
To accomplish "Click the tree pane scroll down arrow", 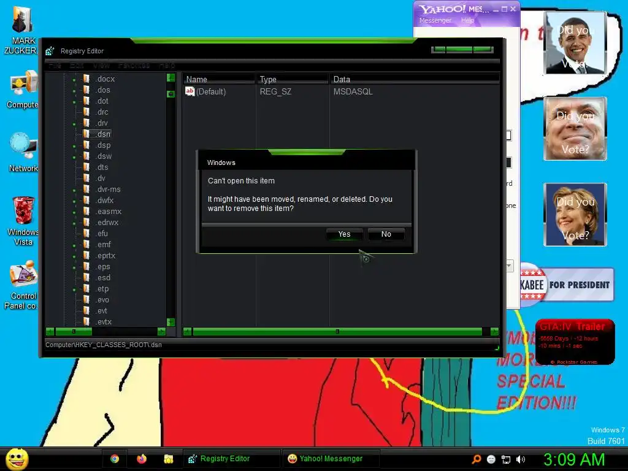I will (x=170, y=322).
